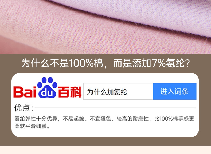Focus the search field containing 为什么加氨纶
211x154 pixels.
[x=118, y=91]
